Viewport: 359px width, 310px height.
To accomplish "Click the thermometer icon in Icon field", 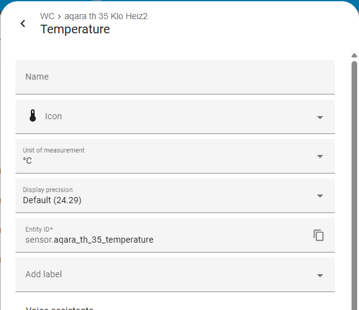I will point(33,115).
